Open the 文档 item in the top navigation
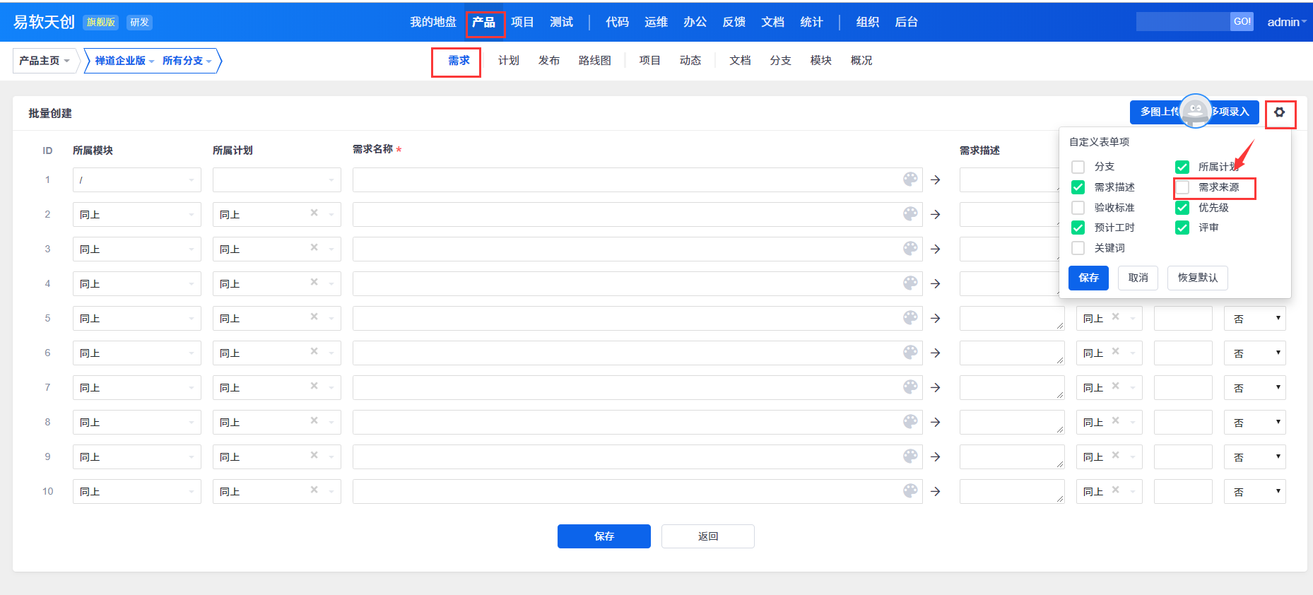The height and width of the screenshot is (595, 1313). click(x=772, y=22)
